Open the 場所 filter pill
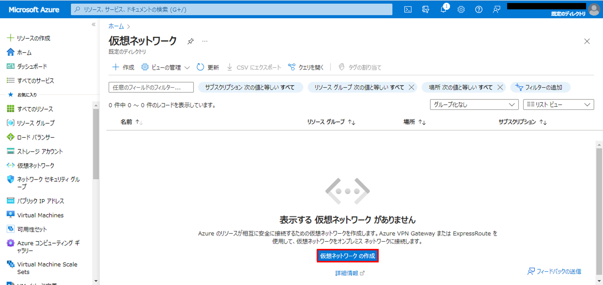The image size is (603, 285). [x=460, y=87]
